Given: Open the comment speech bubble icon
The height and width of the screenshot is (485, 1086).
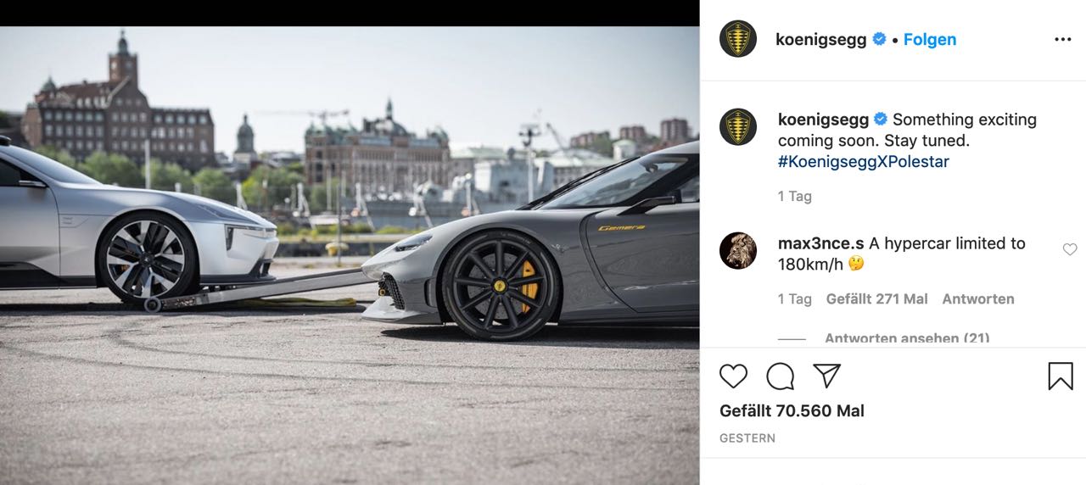Looking at the screenshot, I should click(x=780, y=376).
